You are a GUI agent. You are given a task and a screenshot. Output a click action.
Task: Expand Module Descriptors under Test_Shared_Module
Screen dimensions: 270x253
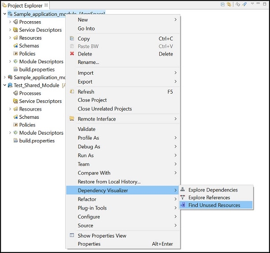[x=10, y=133]
